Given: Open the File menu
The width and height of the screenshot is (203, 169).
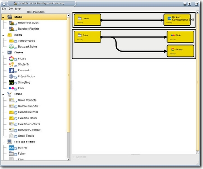Looking at the screenshot, I should click(x=4, y=9).
